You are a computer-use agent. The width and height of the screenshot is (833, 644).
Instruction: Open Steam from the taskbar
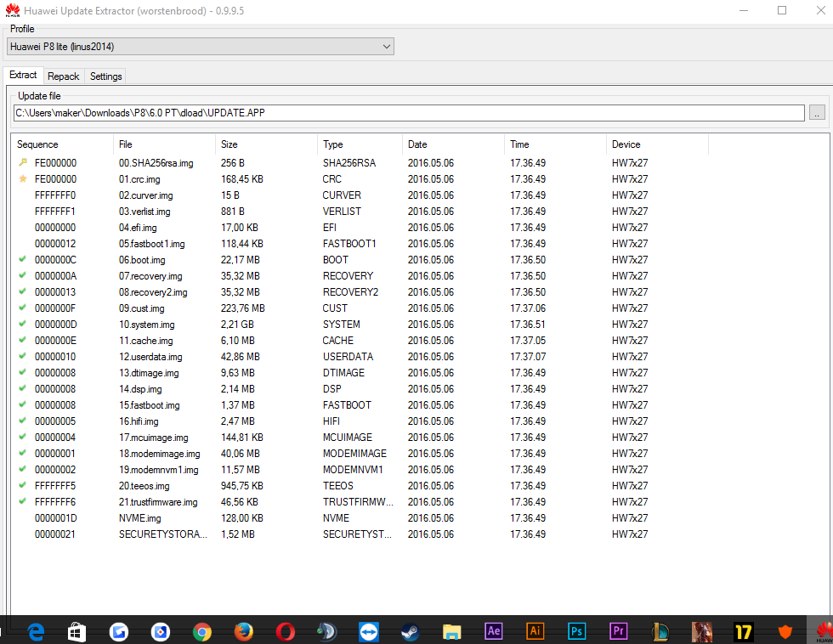pyautogui.click(x=410, y=632)
